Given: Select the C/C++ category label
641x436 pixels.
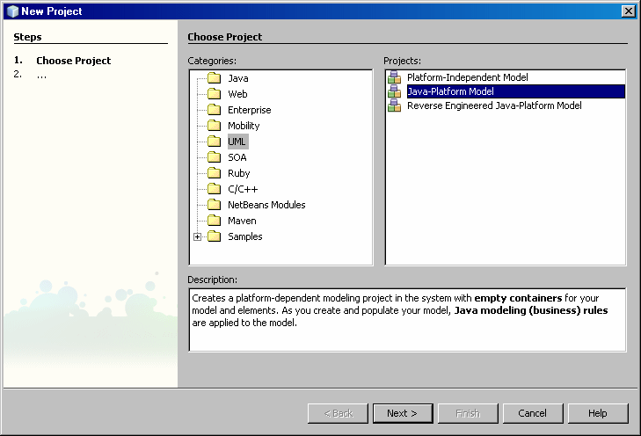Looking at the screenshot, I should (x=243, y=189).
